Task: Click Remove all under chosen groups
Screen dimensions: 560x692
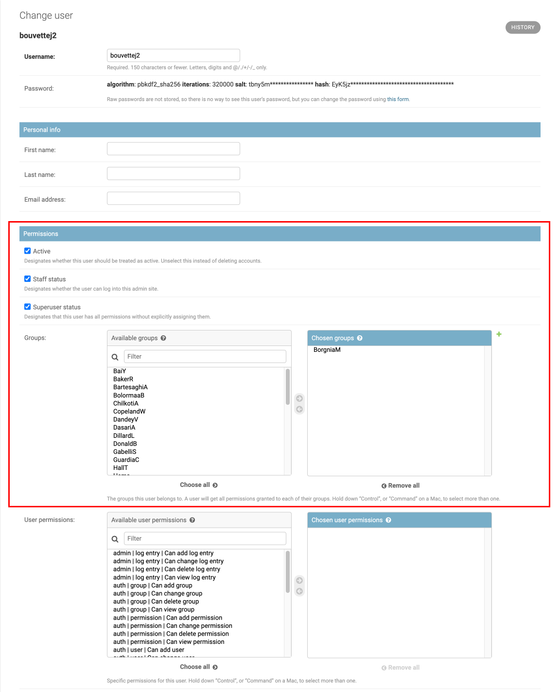Action: (x=401, y=485)
